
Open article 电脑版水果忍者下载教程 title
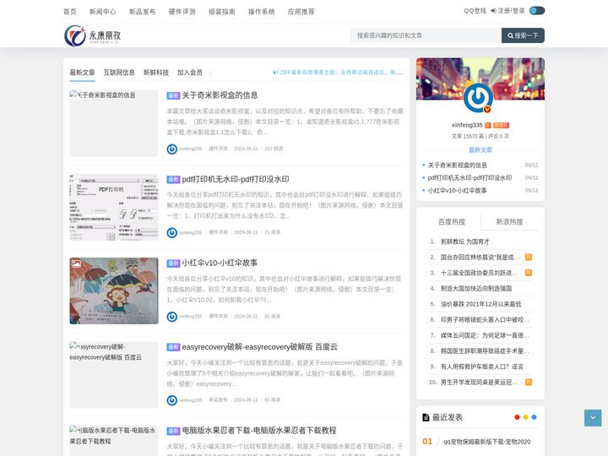259,431
